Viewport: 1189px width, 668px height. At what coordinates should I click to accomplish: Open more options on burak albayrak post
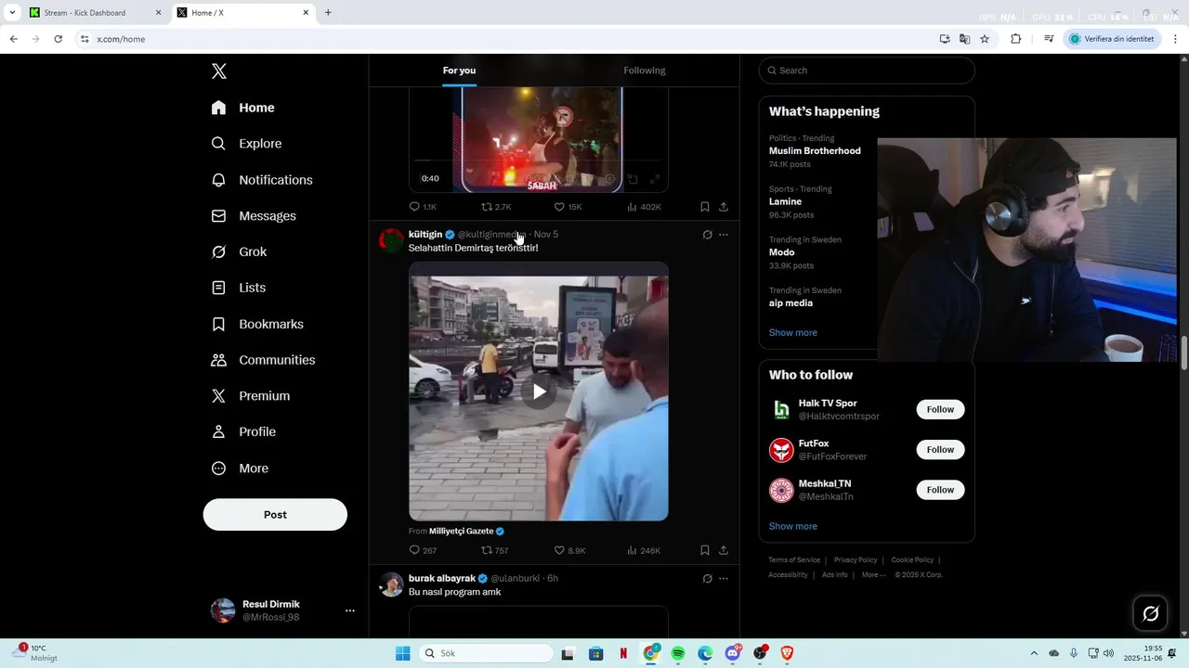pos(724,579)
